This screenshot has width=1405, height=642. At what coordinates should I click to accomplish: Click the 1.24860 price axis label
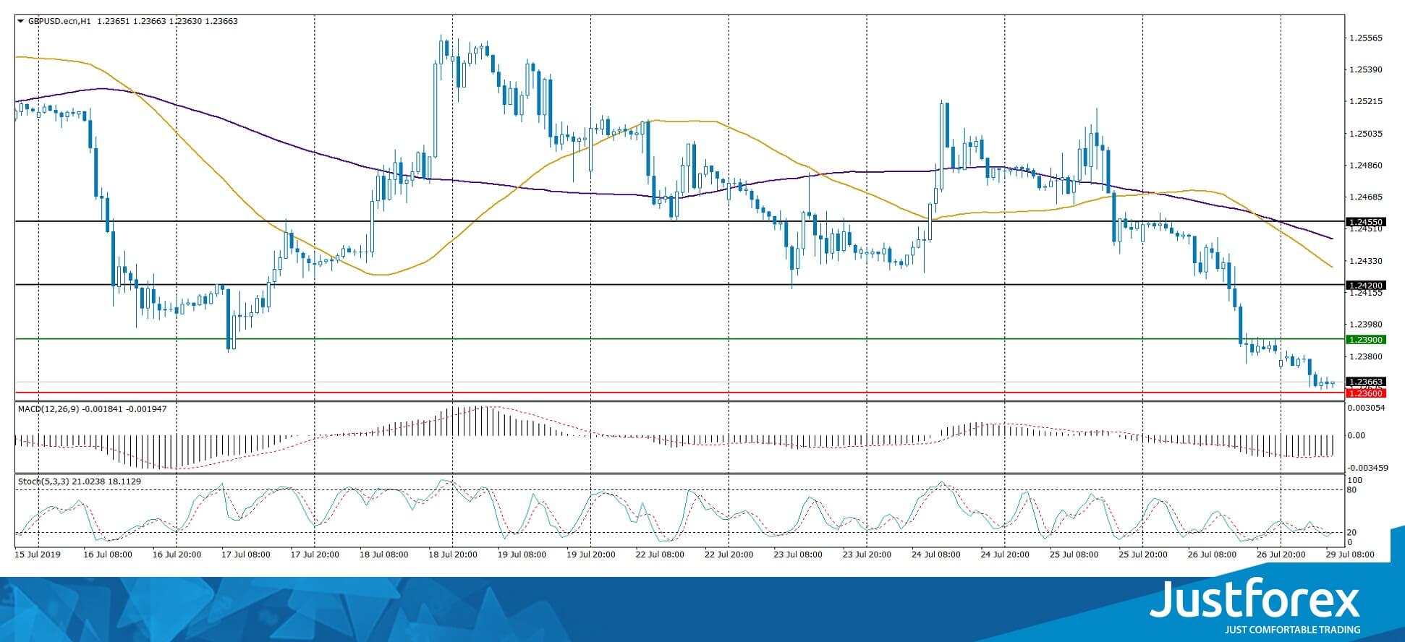click(x=1366, y=166)
